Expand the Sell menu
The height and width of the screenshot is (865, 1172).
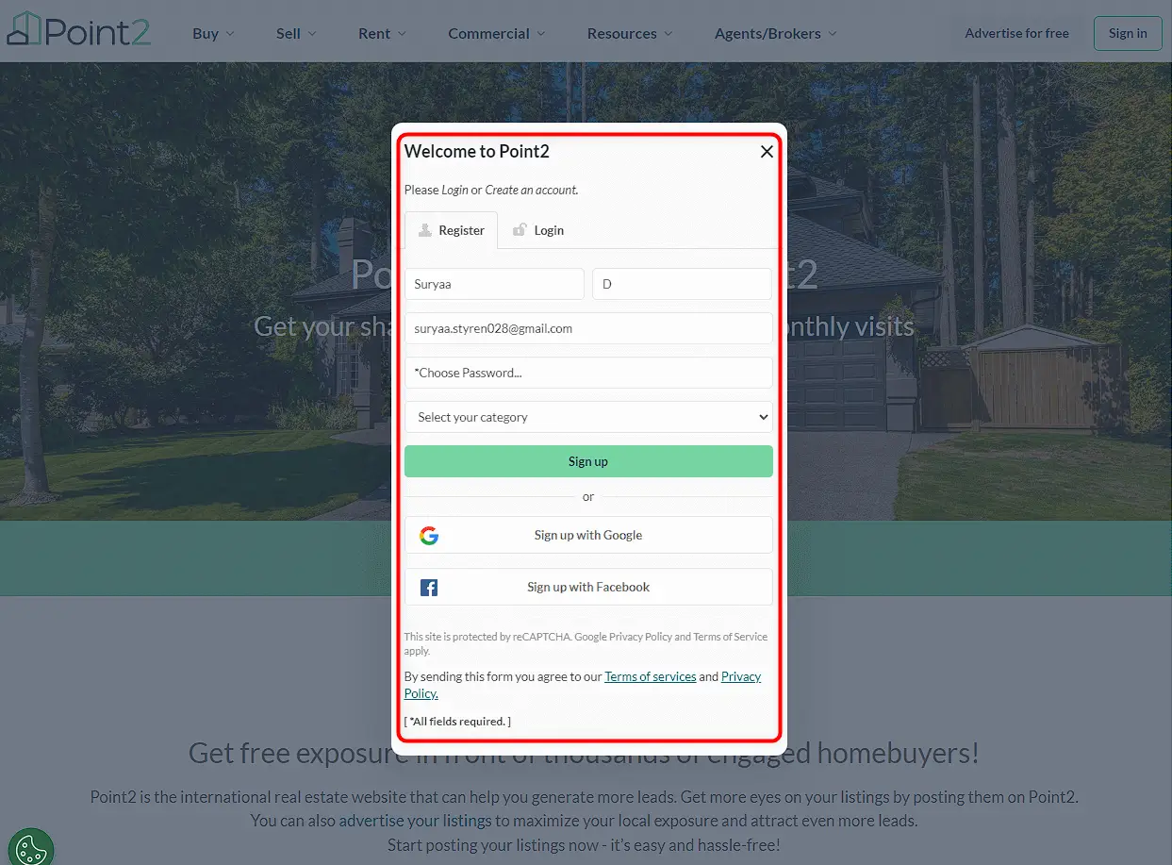[296, 33]
